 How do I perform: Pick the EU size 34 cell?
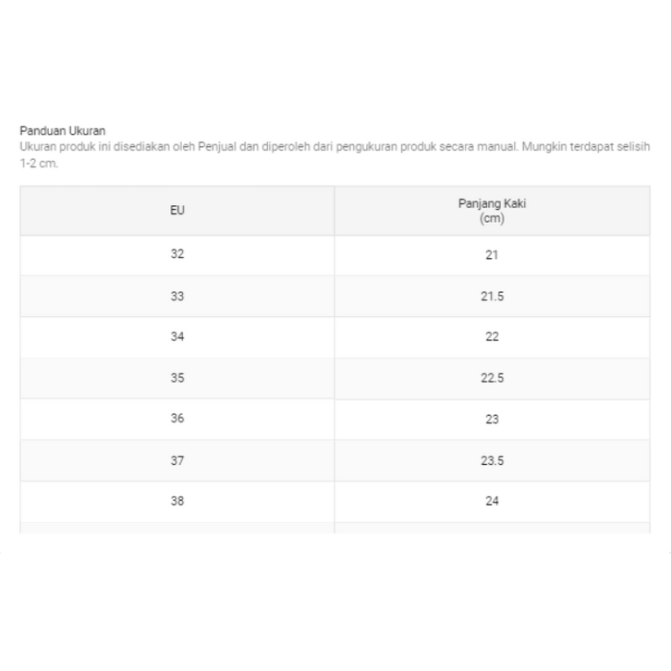pyautogui.click(x=177, y=336)
